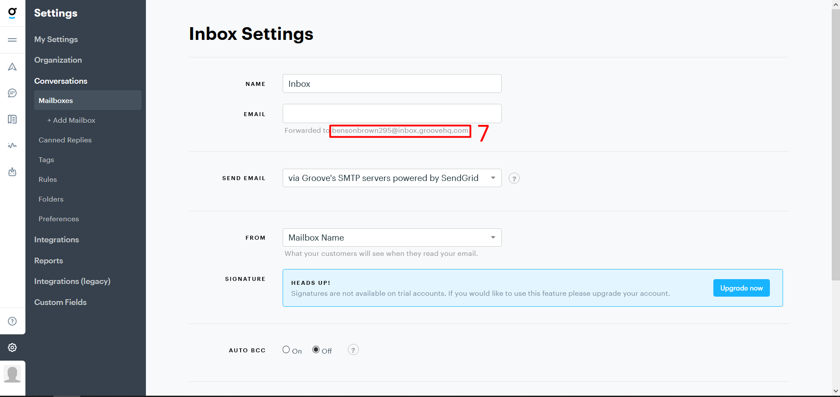The height and width of the screenshot is (397, 840).
Task: Open the user avatar profile picture
Action: (12, 374)
